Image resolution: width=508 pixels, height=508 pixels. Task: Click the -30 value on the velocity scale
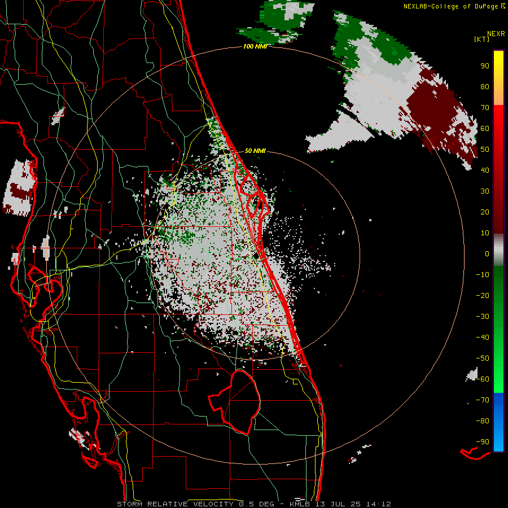click(483, 317)
